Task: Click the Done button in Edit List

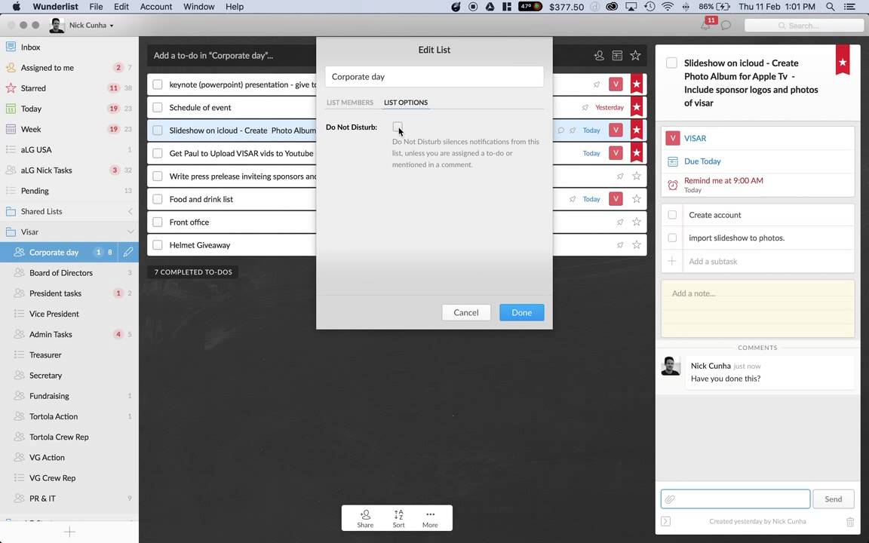Action: tap(521, 312)
